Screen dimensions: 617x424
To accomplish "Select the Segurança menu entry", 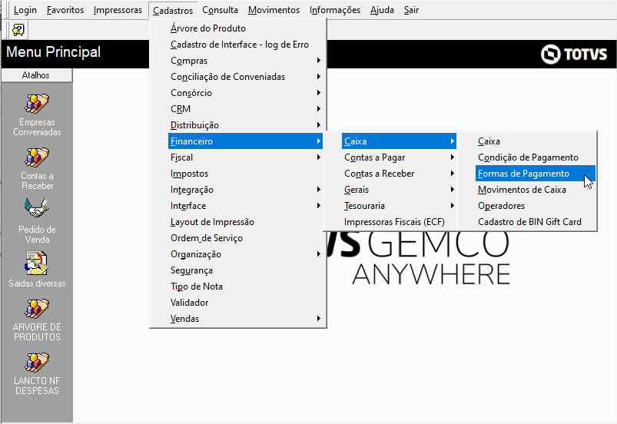I will 246,270.
